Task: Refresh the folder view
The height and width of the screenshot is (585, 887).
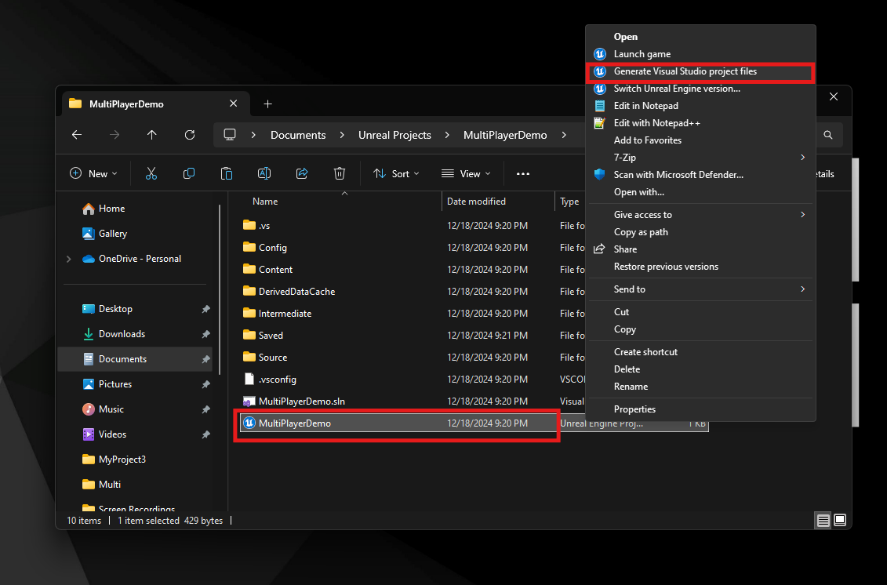Action: 190,135
